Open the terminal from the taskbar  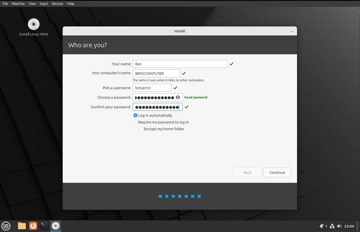click(x=44, y=226)
